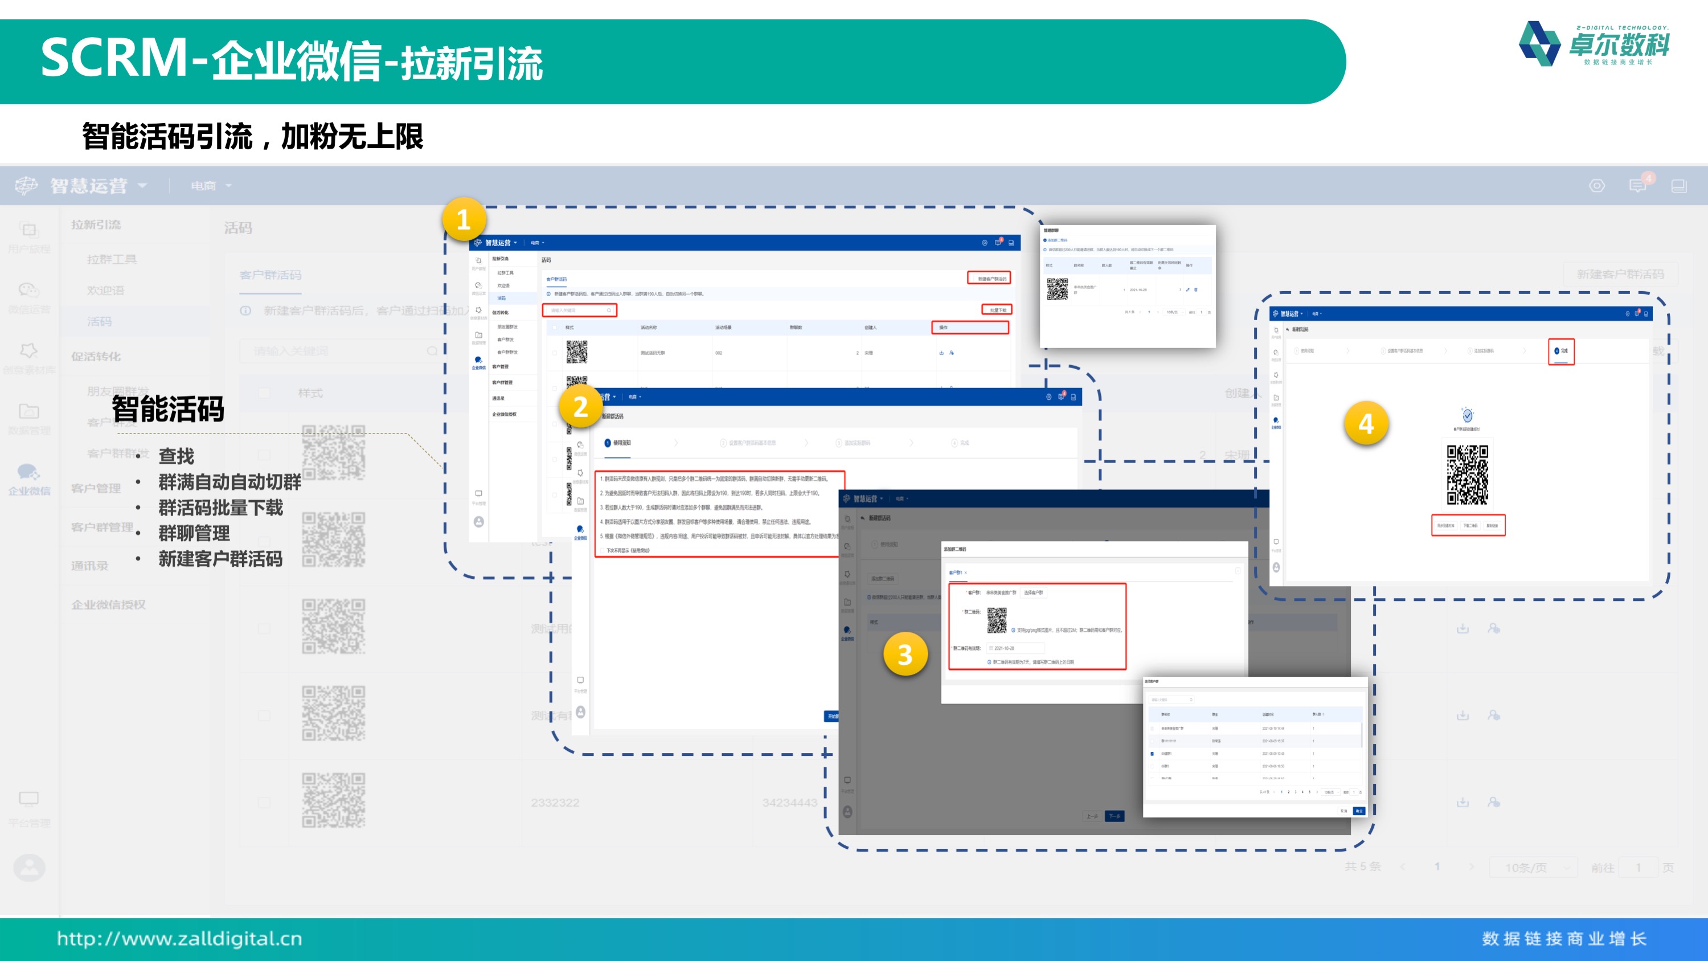Click 确定 in 选择客户群 dialog

tap(1358, 811)
